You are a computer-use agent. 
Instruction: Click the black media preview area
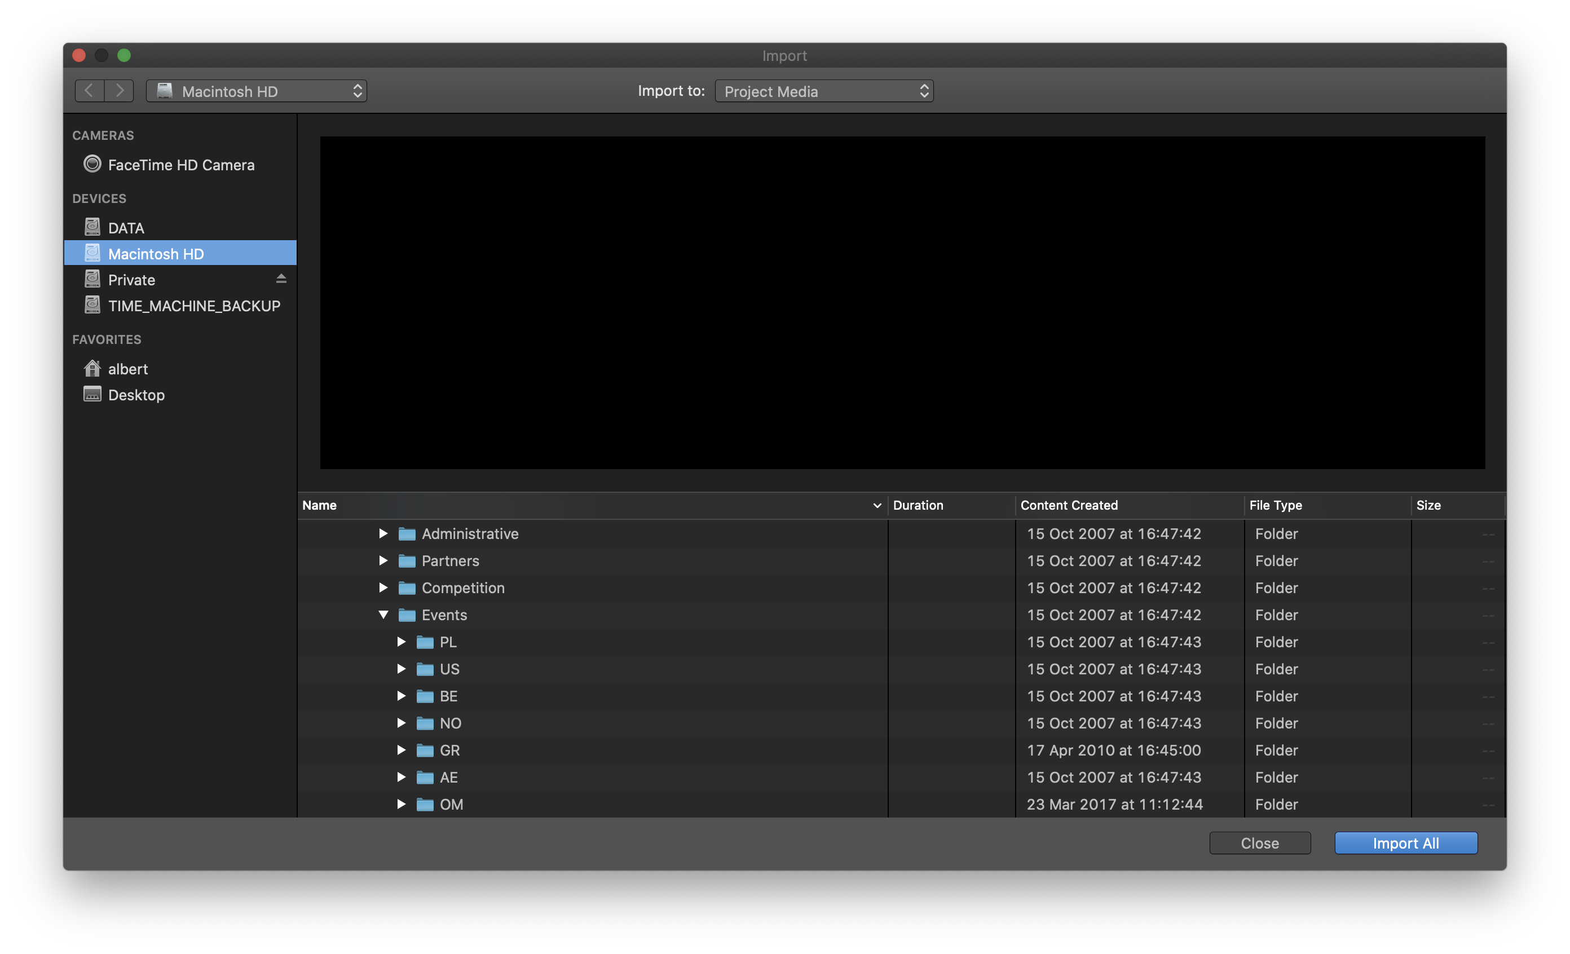[x=902, y=303]
